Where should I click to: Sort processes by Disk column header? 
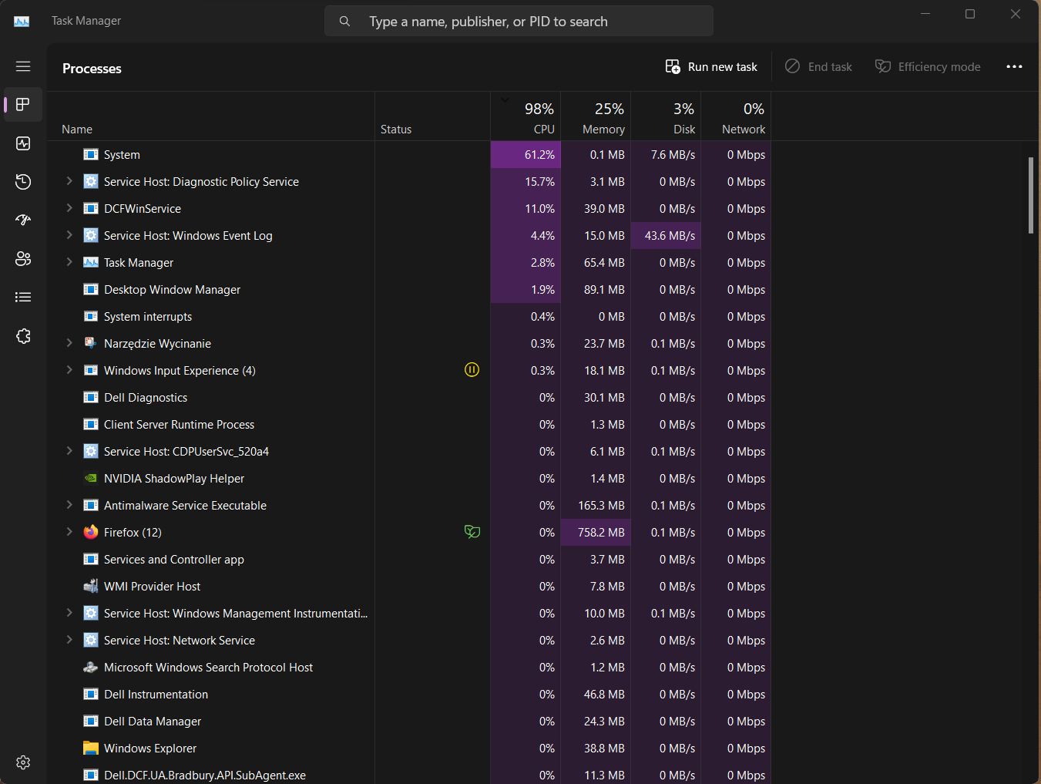[x=666, y=117]
